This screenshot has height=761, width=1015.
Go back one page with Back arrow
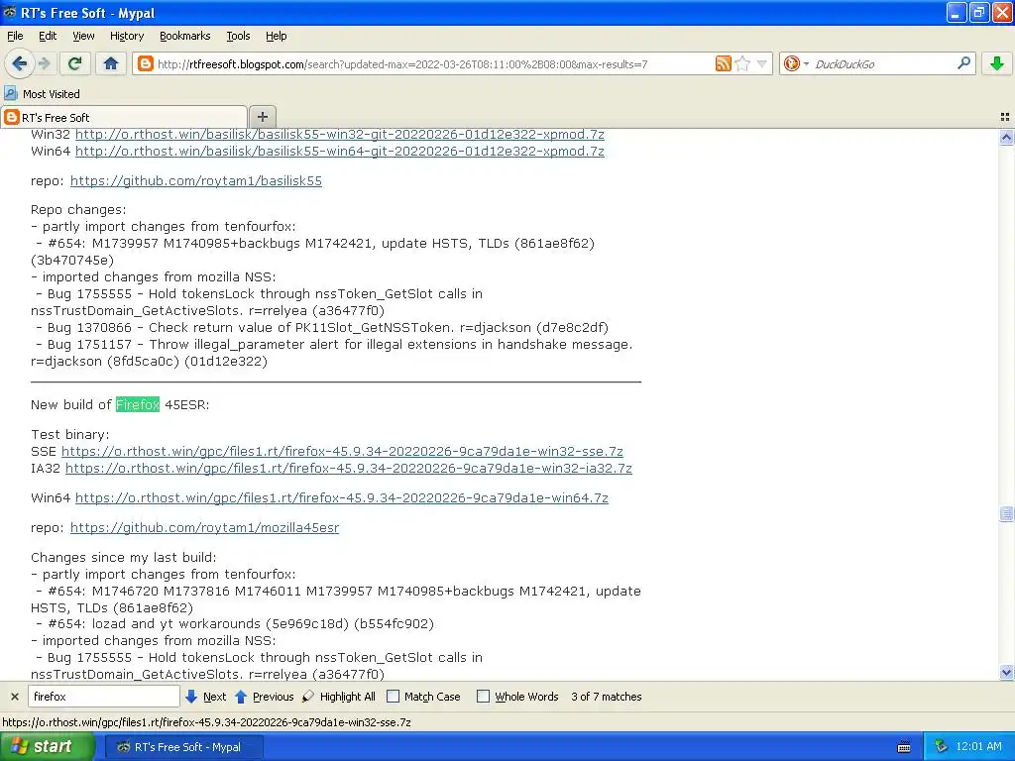pos(19,63)
